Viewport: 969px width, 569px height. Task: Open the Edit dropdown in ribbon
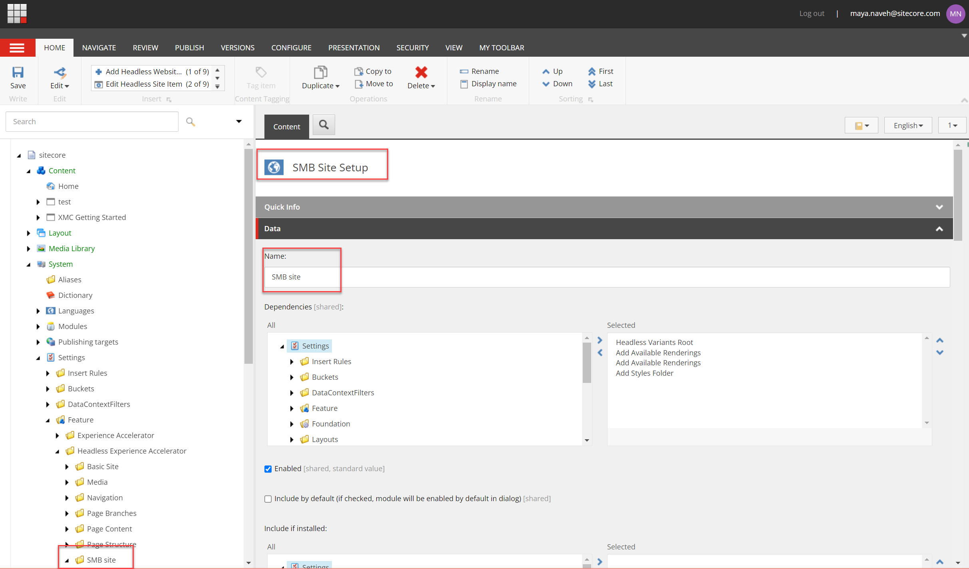pos(60,85)
